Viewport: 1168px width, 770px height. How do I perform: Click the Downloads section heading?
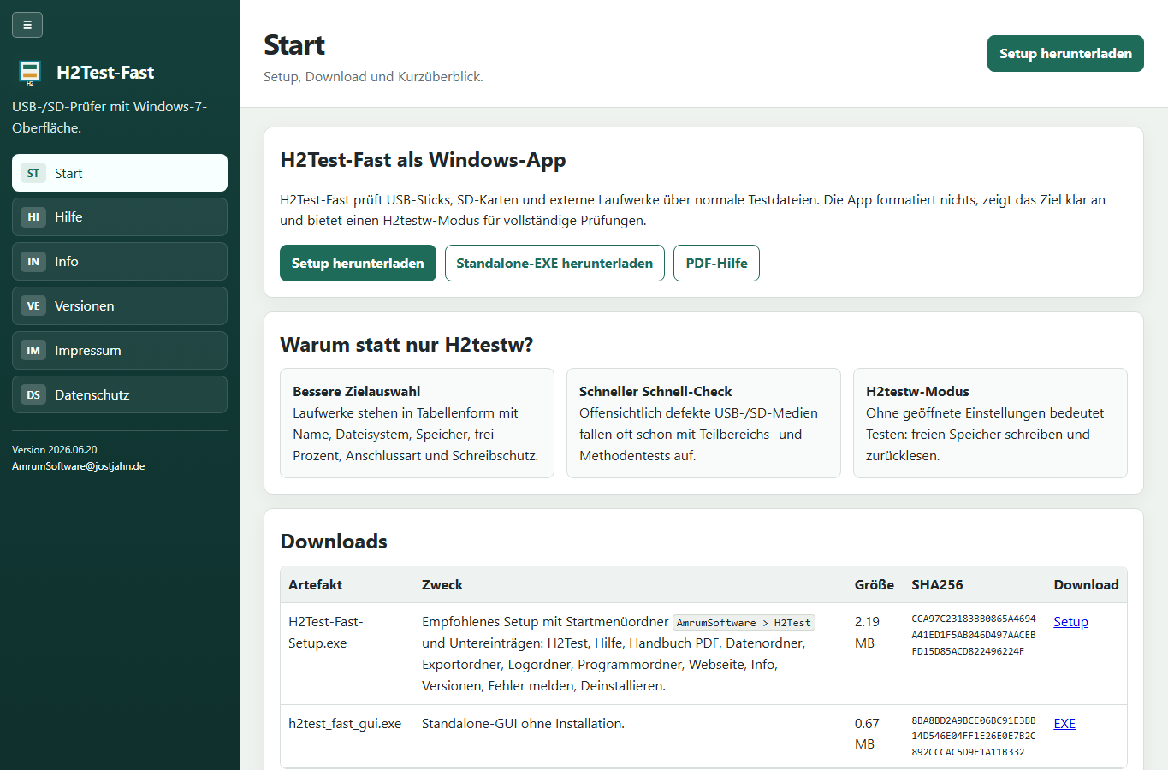(x=334, y=542)
